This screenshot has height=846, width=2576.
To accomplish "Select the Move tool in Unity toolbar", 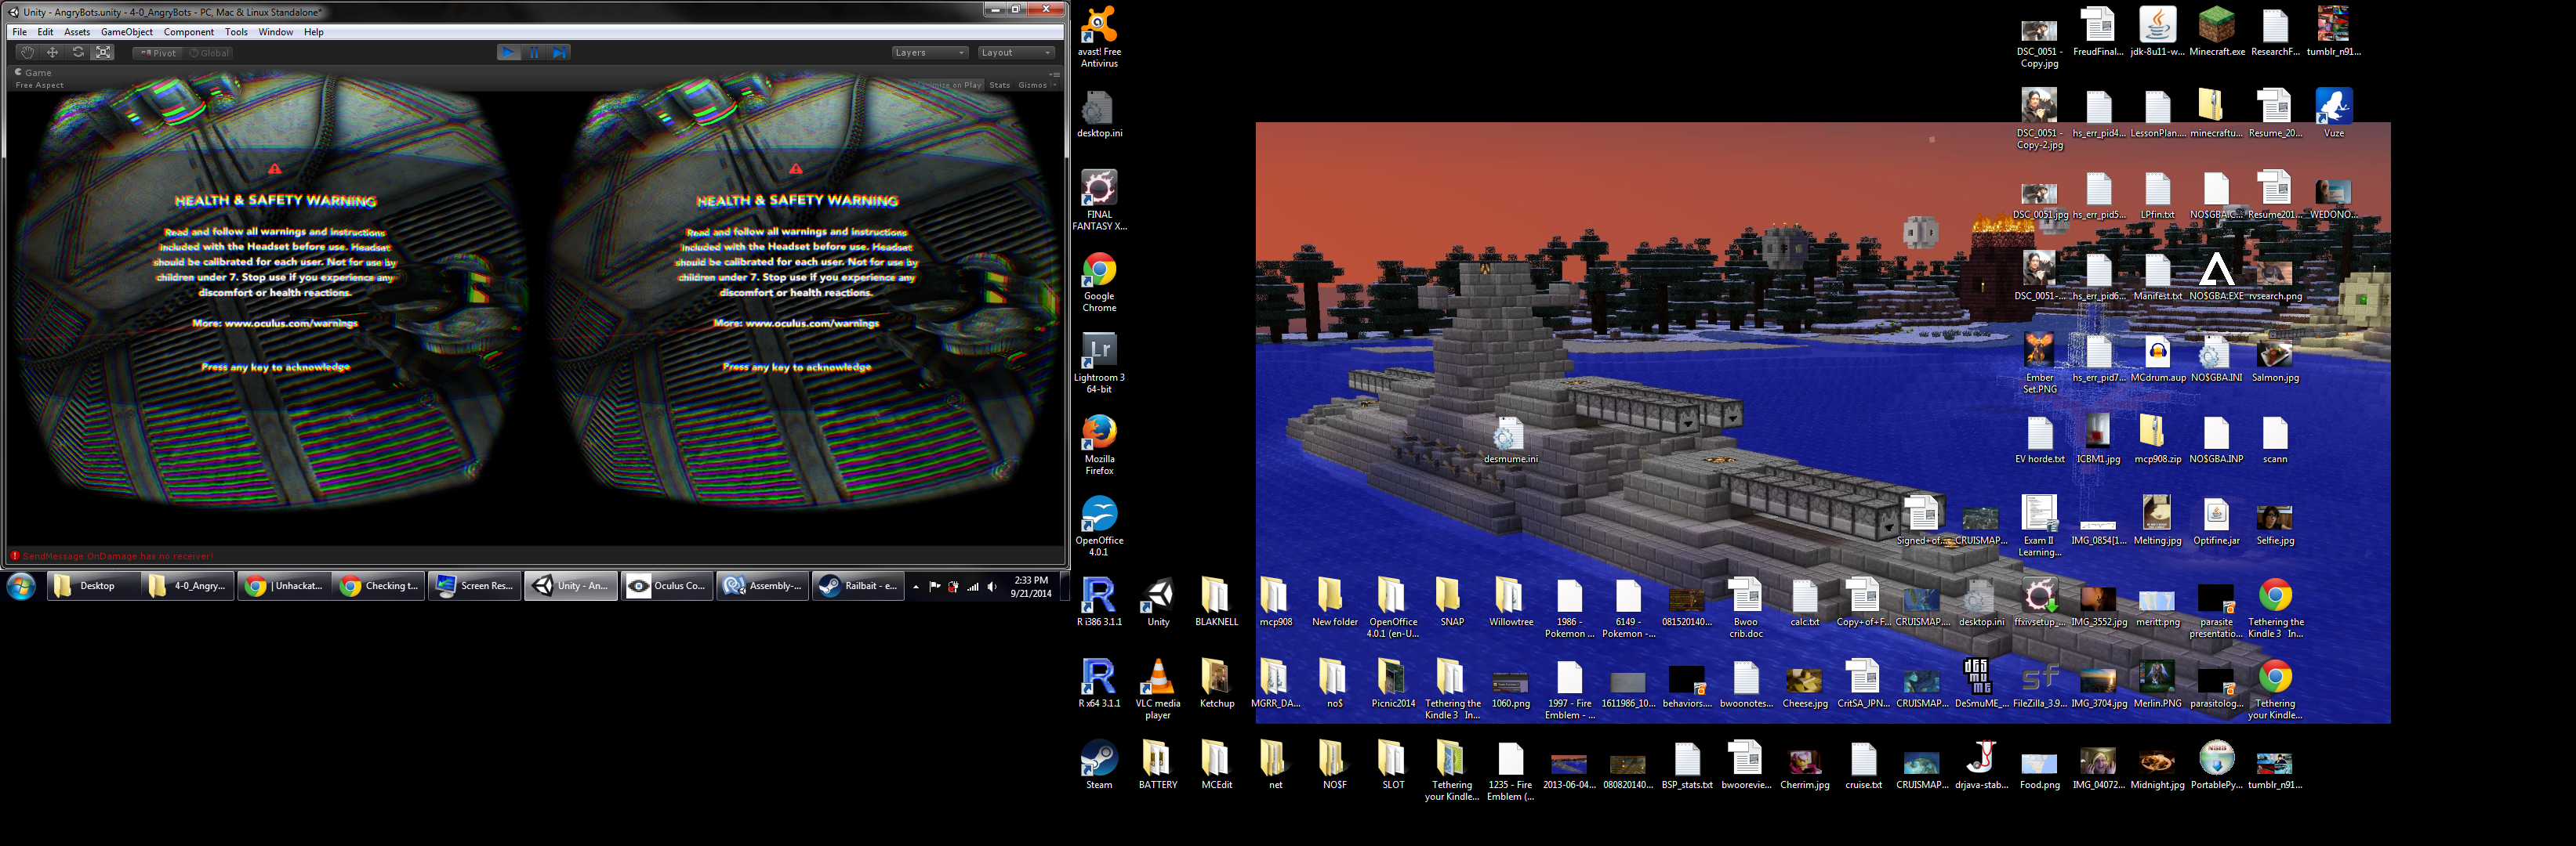I will pyautogui.click(x=53, y=53).
